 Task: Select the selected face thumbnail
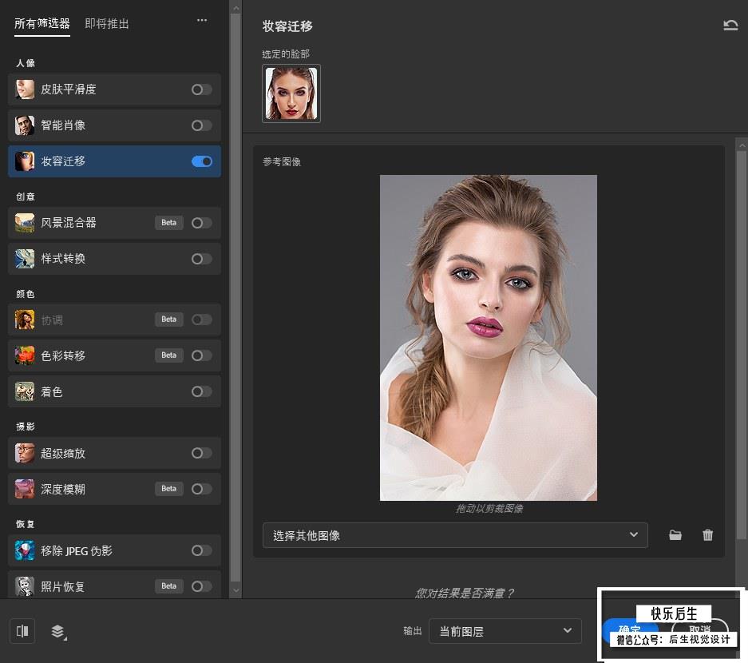[291, 93]
